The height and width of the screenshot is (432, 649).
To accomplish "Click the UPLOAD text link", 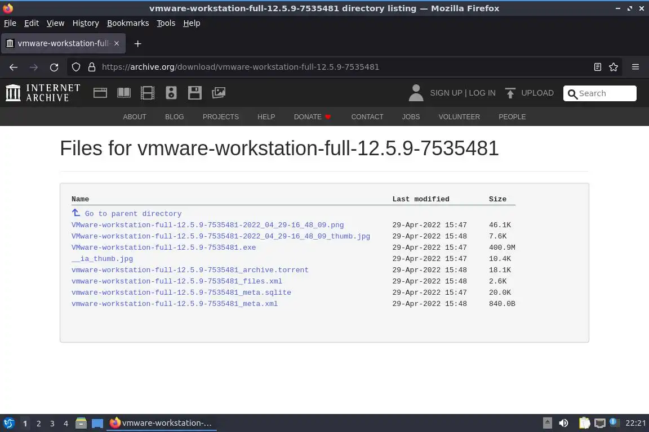I will click(537, 93).
